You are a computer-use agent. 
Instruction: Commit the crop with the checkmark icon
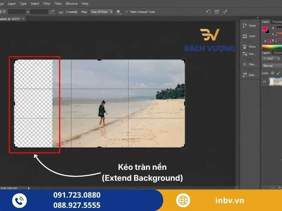pos(225,12)
